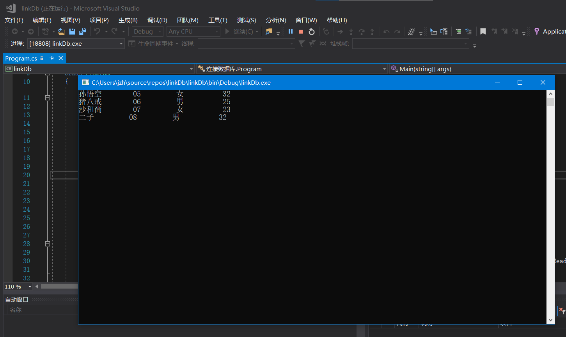
Task: Select the Program.cs editor tab
Action: tap(21, 58)
